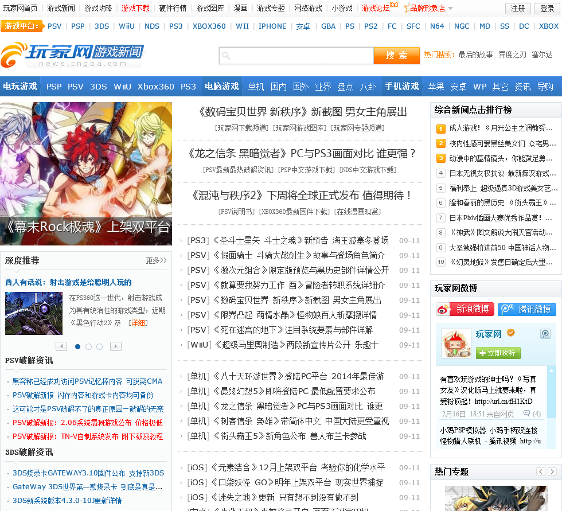562x511 pixels.
Task: Focus the search input field
Action: tap(297, 56)
